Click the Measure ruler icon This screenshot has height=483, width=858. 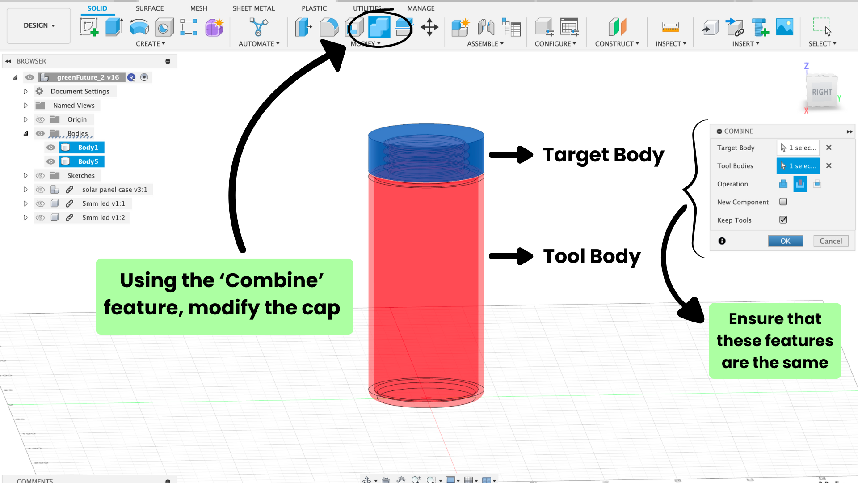coord(670,27)
